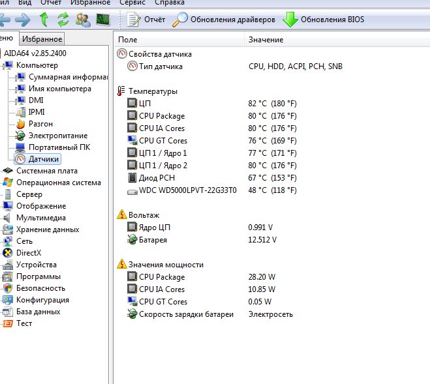Select the ЦП 1 / Ядро 2 row
This screenshot has height=384, width=430.
212,166
